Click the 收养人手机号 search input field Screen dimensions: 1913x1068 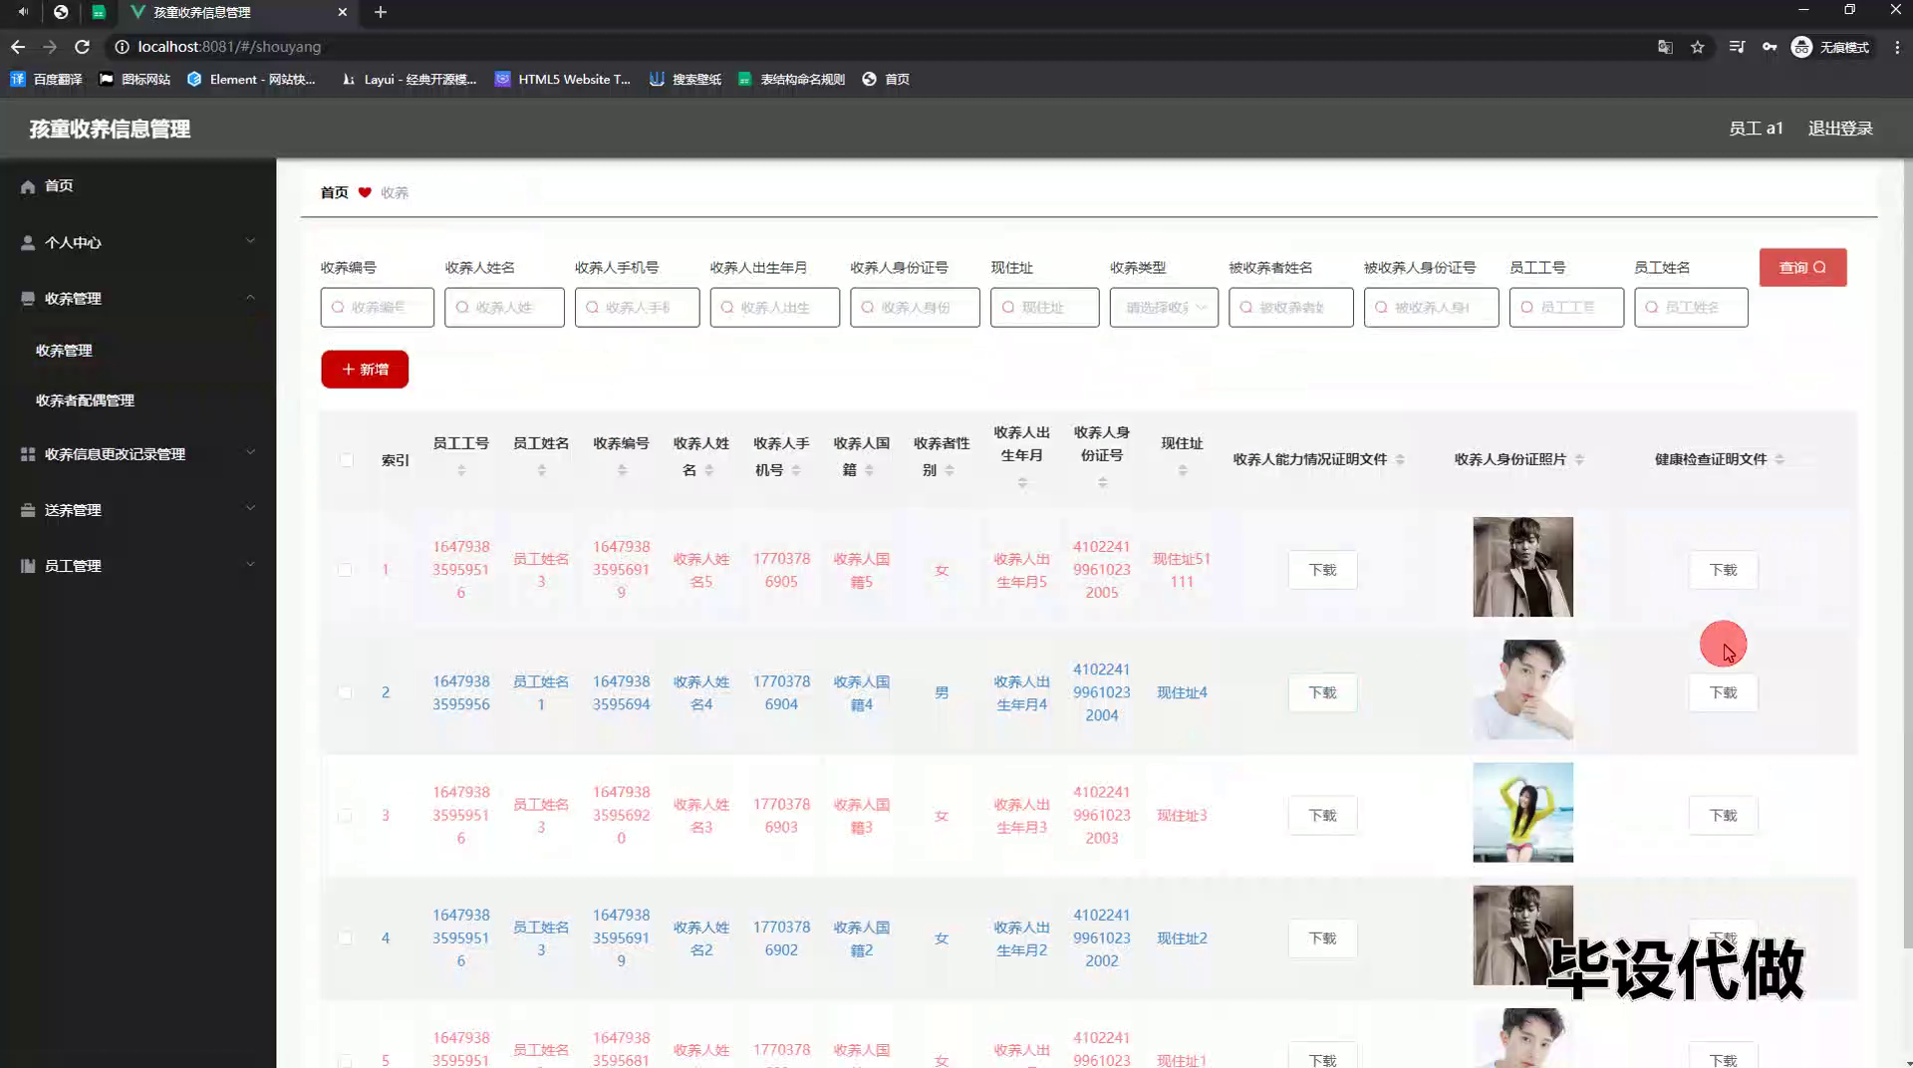pos(637,308)
